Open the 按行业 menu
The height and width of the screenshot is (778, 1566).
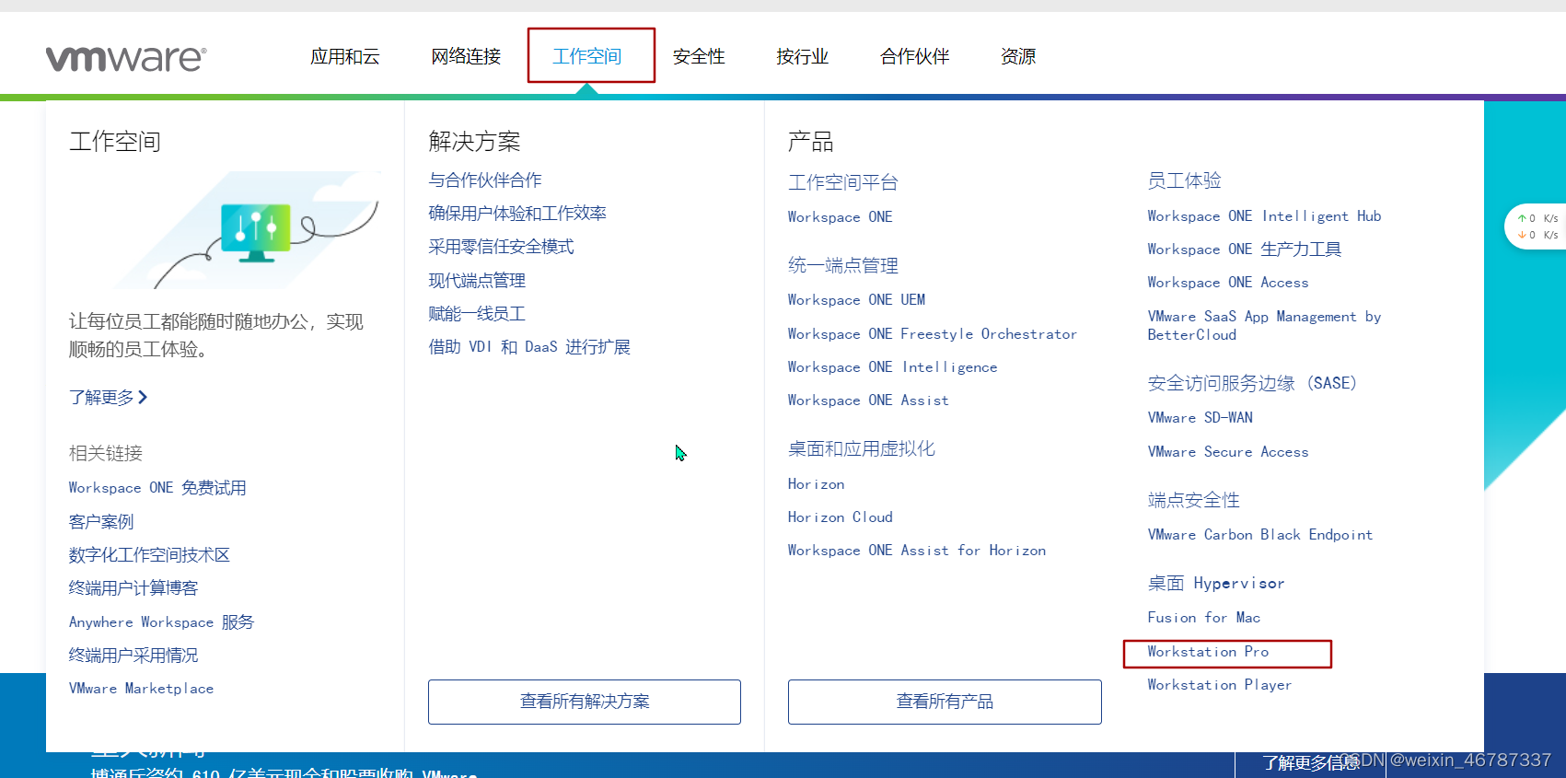pos(802,56)
